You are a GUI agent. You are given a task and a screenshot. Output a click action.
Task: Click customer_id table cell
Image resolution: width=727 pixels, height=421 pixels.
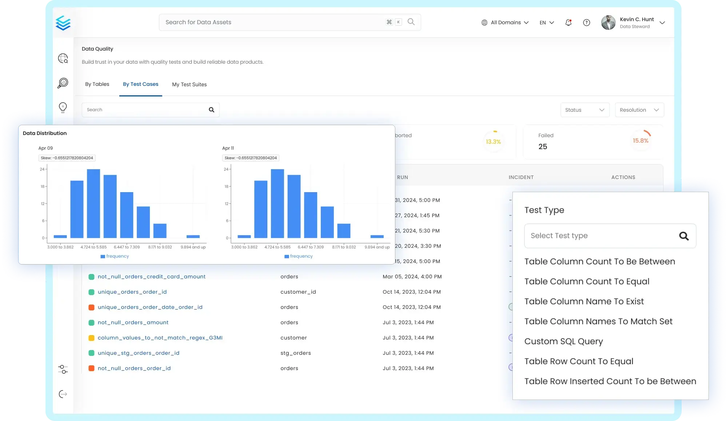coord(298,292)
